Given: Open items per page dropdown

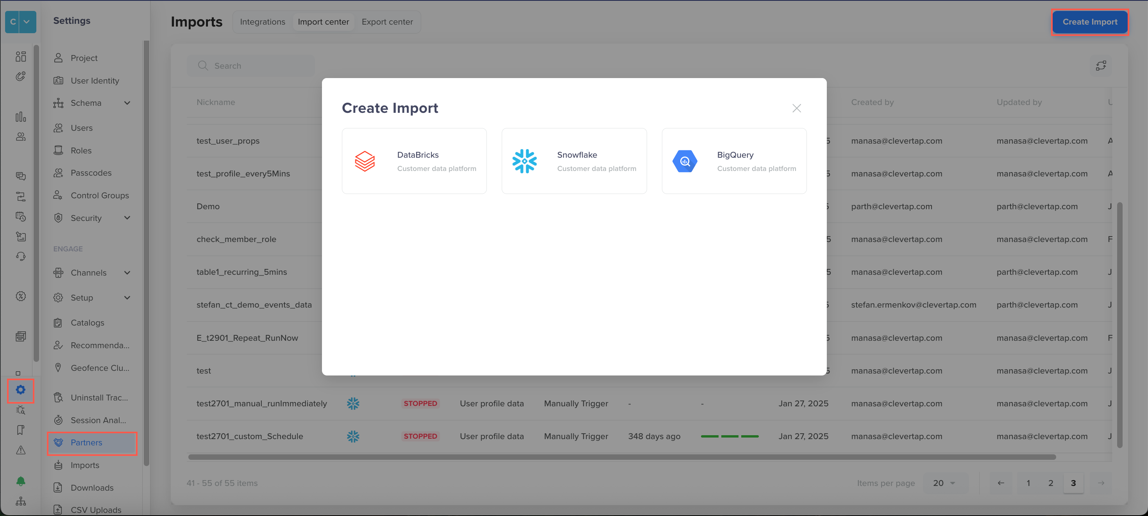Looking at the screenshot, I should click(x=944, y=483).
